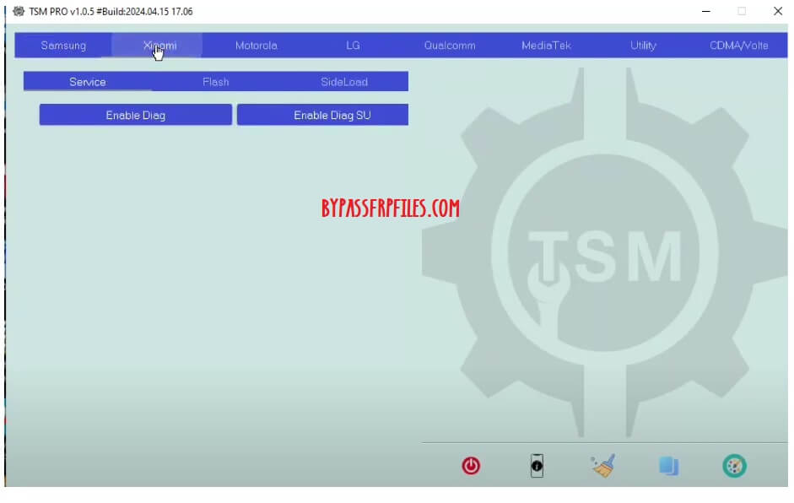Select the Service sub-tab
The image size is (794, 503).
[x=88, y=82]
